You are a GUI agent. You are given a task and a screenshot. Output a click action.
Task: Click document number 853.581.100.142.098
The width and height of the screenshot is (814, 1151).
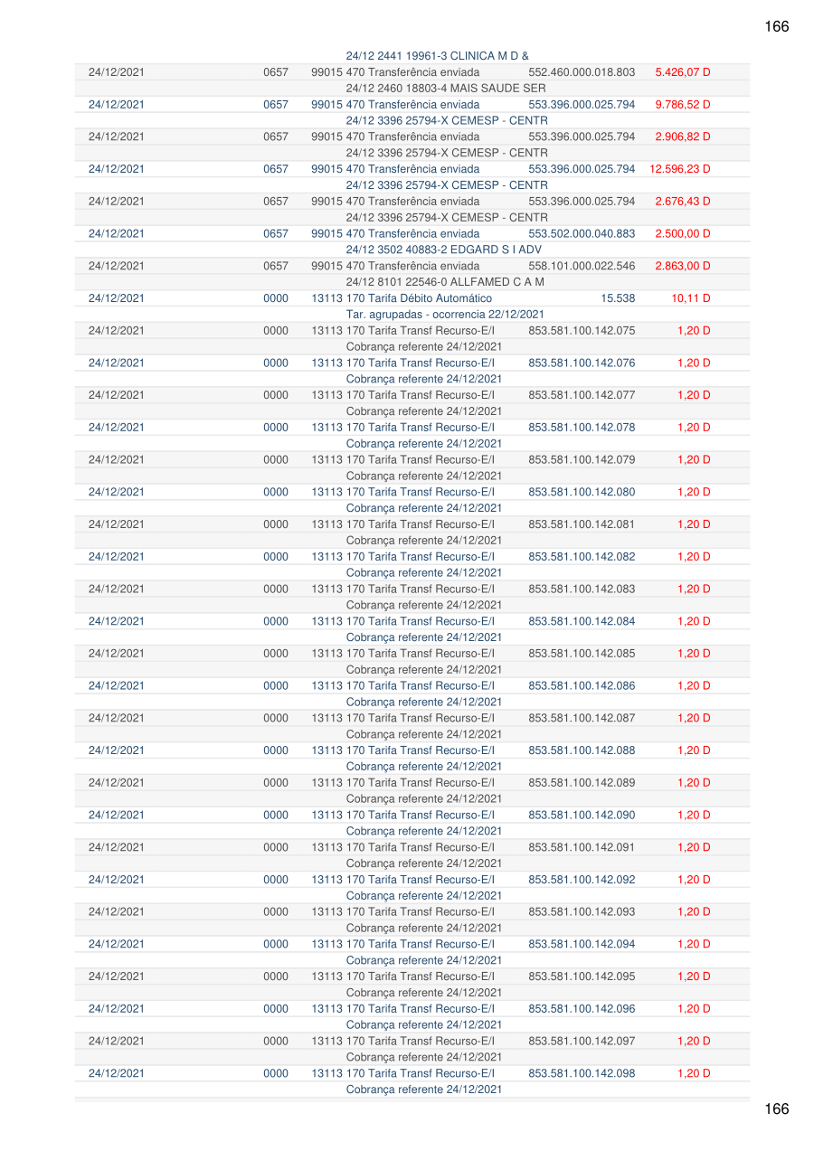point(582,1073)
